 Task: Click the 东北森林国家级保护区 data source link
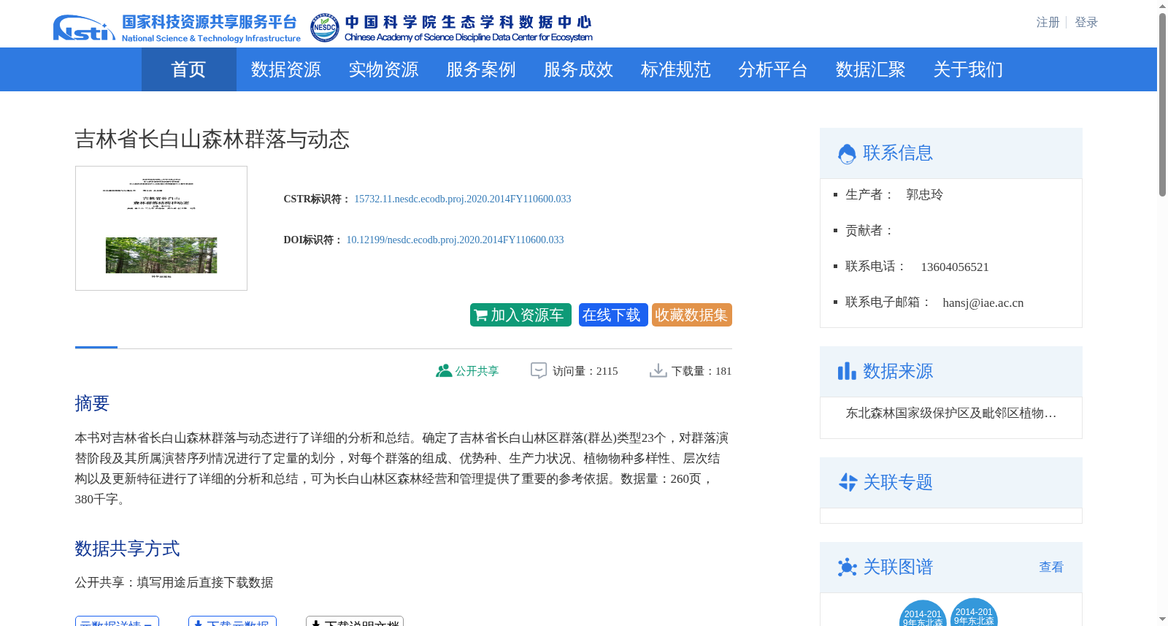click(950, 413)
